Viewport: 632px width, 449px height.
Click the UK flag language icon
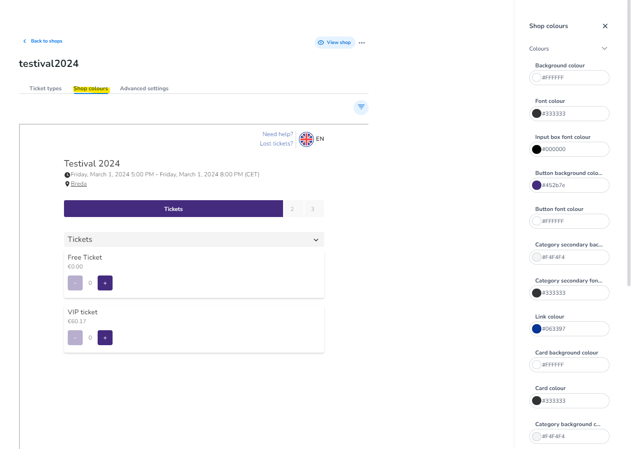(306, 139)
